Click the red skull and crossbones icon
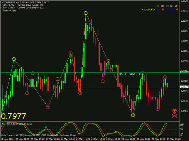The width and height of the screenshot is (189, 141). 174,113
